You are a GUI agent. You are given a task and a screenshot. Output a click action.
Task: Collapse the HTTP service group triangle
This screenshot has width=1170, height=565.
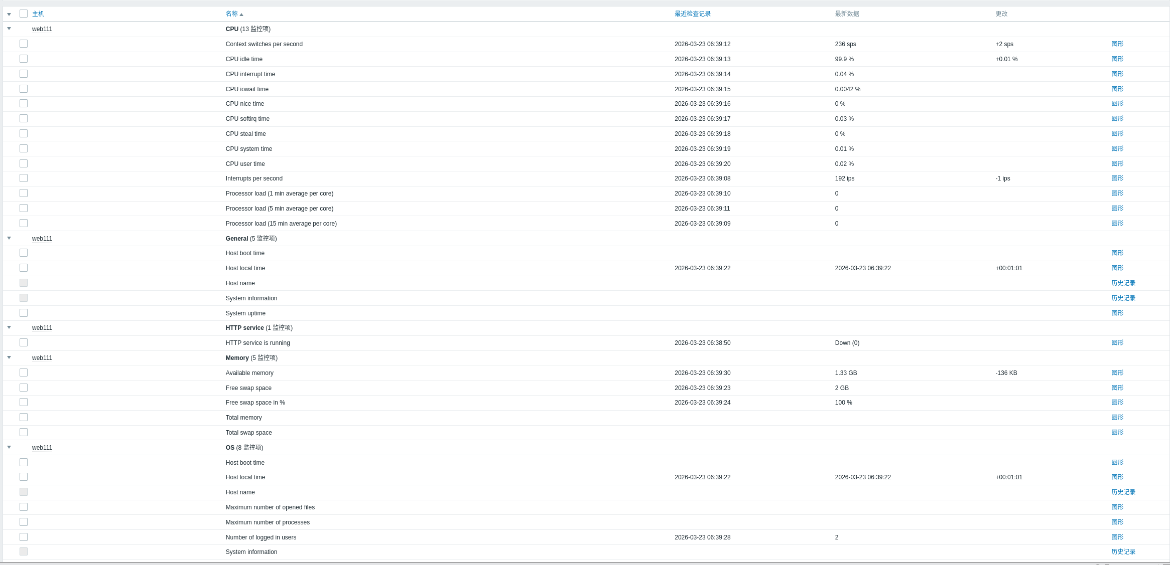tap(9, 327)
